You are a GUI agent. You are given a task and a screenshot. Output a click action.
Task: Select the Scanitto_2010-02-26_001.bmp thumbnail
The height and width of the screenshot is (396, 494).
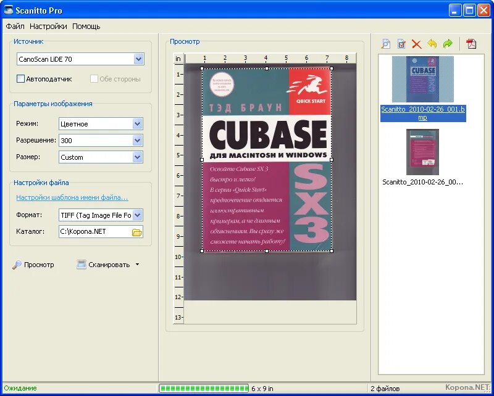[x=423, y=79]
